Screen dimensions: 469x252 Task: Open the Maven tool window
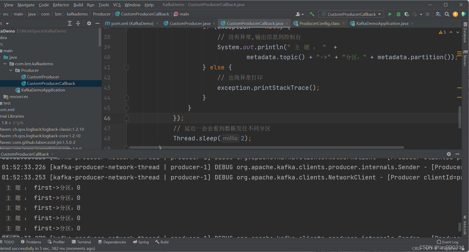point(465,58)
